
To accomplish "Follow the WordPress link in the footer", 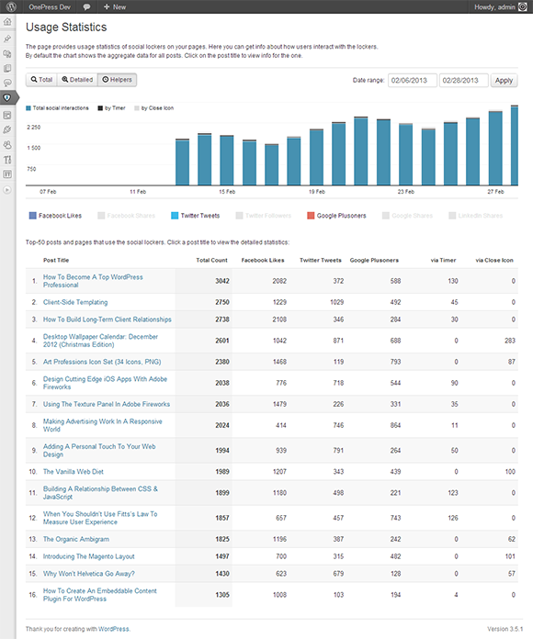I will point(114,629).
